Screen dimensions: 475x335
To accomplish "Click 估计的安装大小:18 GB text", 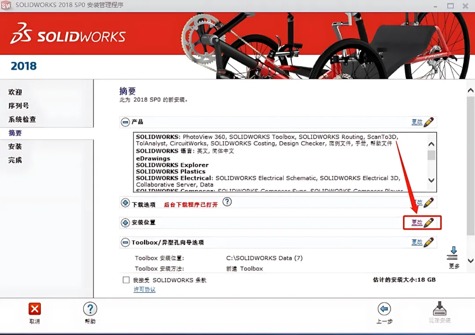I will [404, 280].
